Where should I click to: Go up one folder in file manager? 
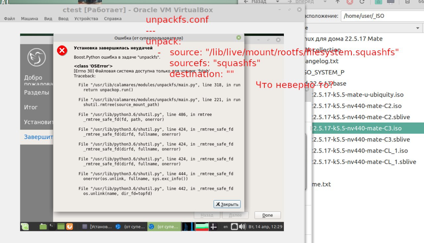tap(338, 2)
